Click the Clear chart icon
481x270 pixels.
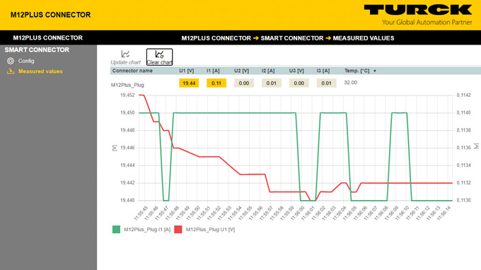(x=159, y=54)
